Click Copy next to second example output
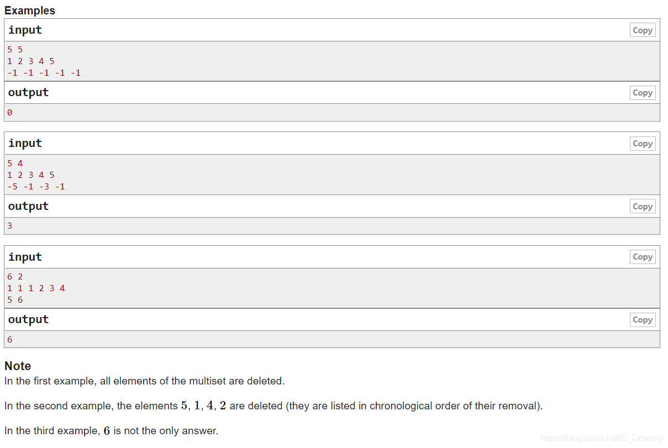668x448 pixels. 643,206
